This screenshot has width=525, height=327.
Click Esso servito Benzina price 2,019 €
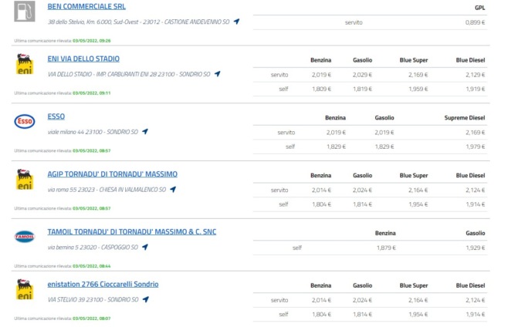(x=336, y=133)
